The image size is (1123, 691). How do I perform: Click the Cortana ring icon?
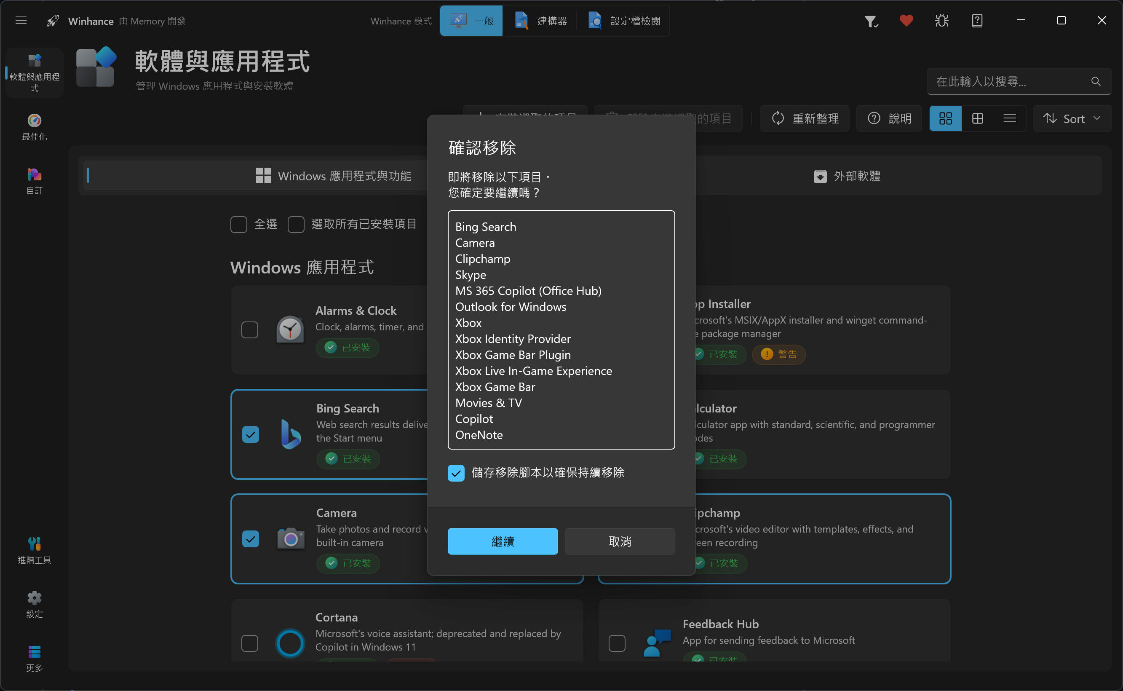click(x=290, y=643)
